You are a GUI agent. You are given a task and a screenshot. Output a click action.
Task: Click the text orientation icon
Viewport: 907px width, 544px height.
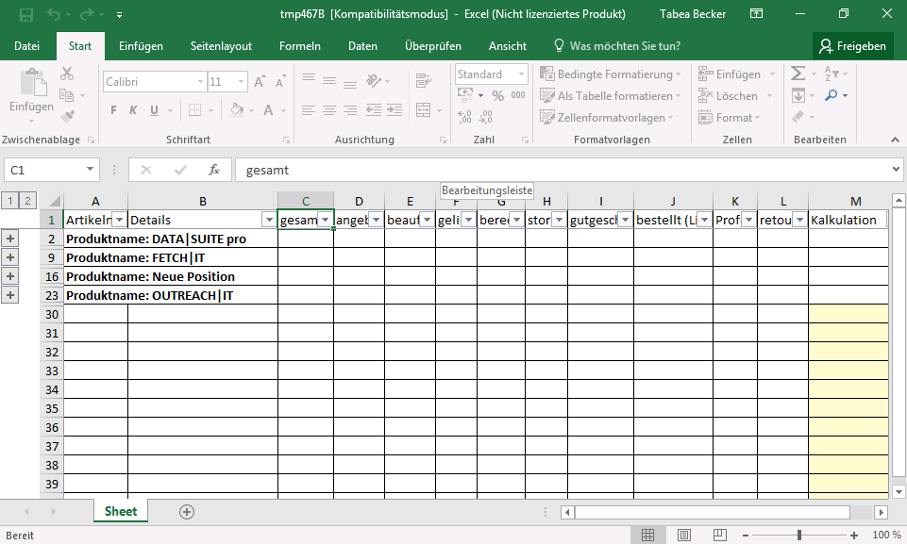pos(375,80)
